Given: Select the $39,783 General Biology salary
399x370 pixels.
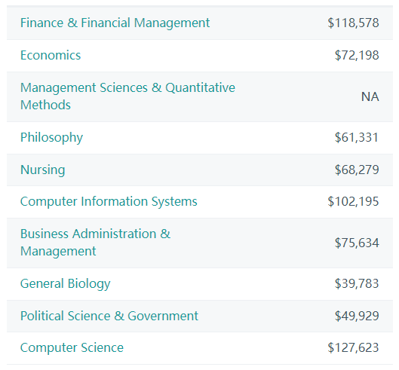Looking at the screenshot, I should tap(357, 283).
